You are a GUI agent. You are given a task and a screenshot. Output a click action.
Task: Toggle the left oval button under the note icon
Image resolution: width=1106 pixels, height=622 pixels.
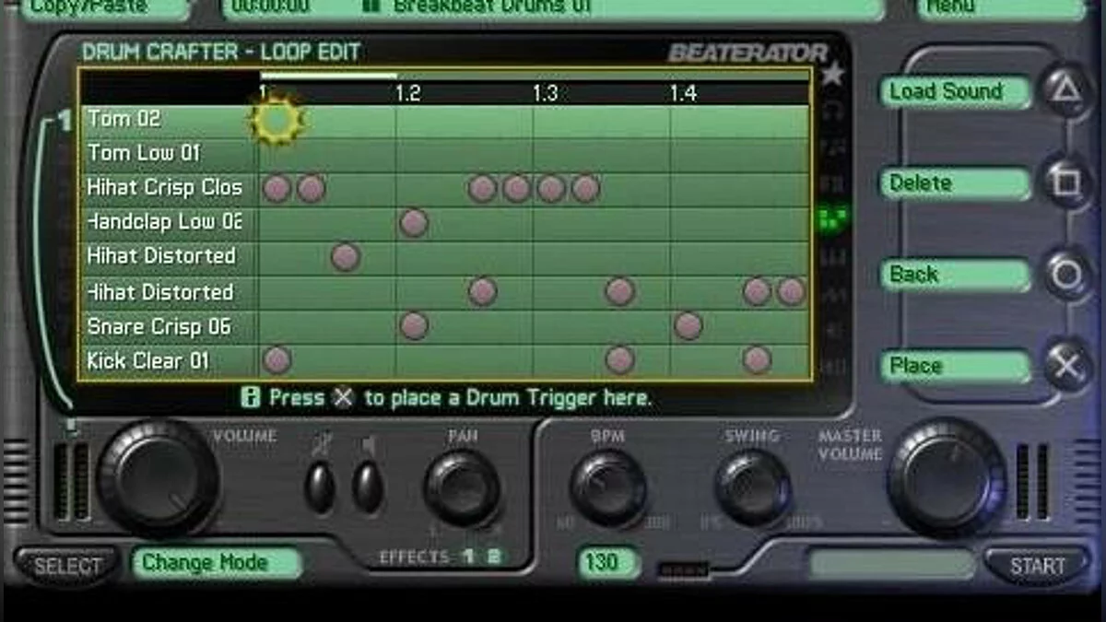coord(320,487)
